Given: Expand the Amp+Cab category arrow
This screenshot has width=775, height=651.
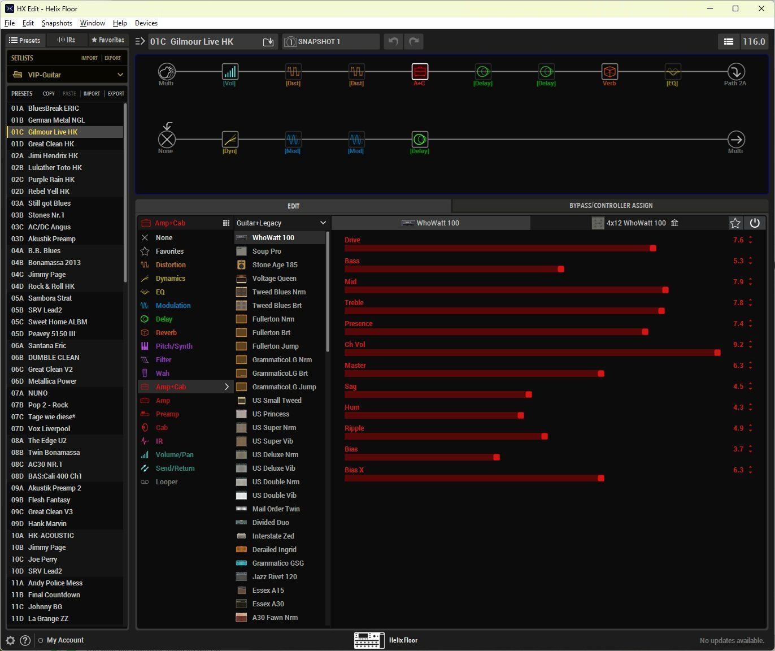Looking at the screenshot, I should pos(227,387).
